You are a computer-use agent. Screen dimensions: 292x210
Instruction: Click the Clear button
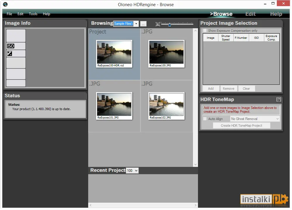246,89
